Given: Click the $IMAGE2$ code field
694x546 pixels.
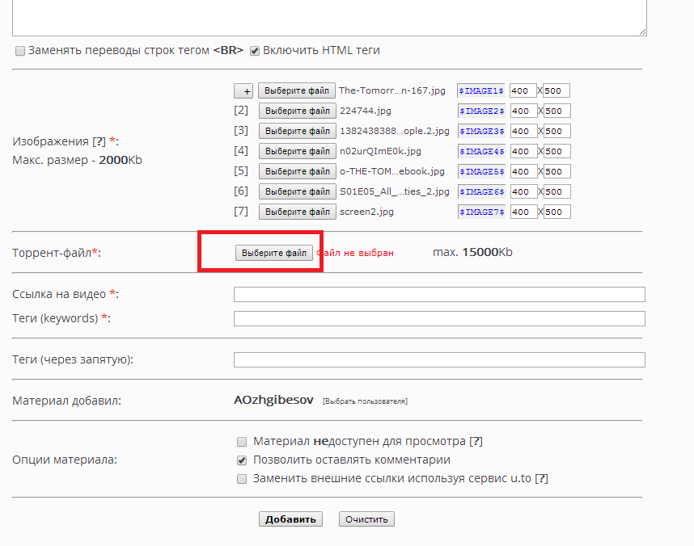Looking at the screenshot, I should pyautogui.click(x=481, y=111).
